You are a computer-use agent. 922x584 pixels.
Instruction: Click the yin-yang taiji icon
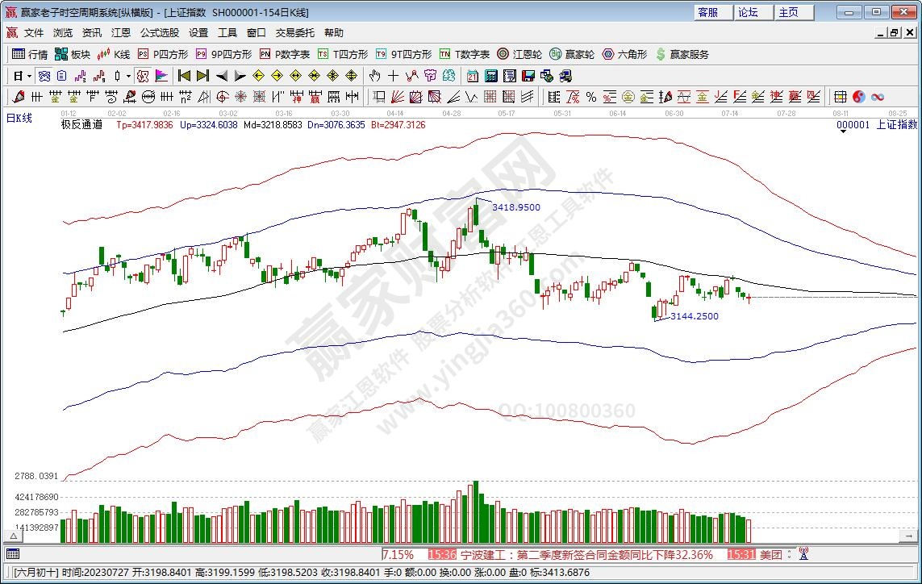click(858, 97)
